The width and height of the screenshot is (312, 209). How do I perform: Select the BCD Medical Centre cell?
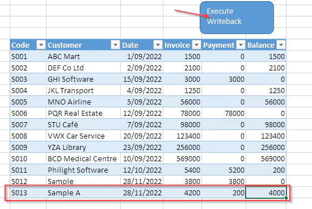point(83,158)
